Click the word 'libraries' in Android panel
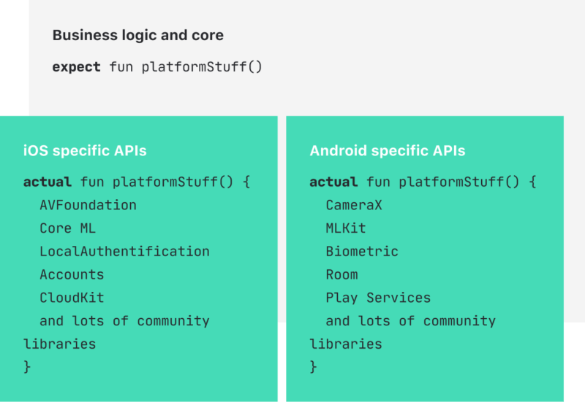 coord(346,344)
